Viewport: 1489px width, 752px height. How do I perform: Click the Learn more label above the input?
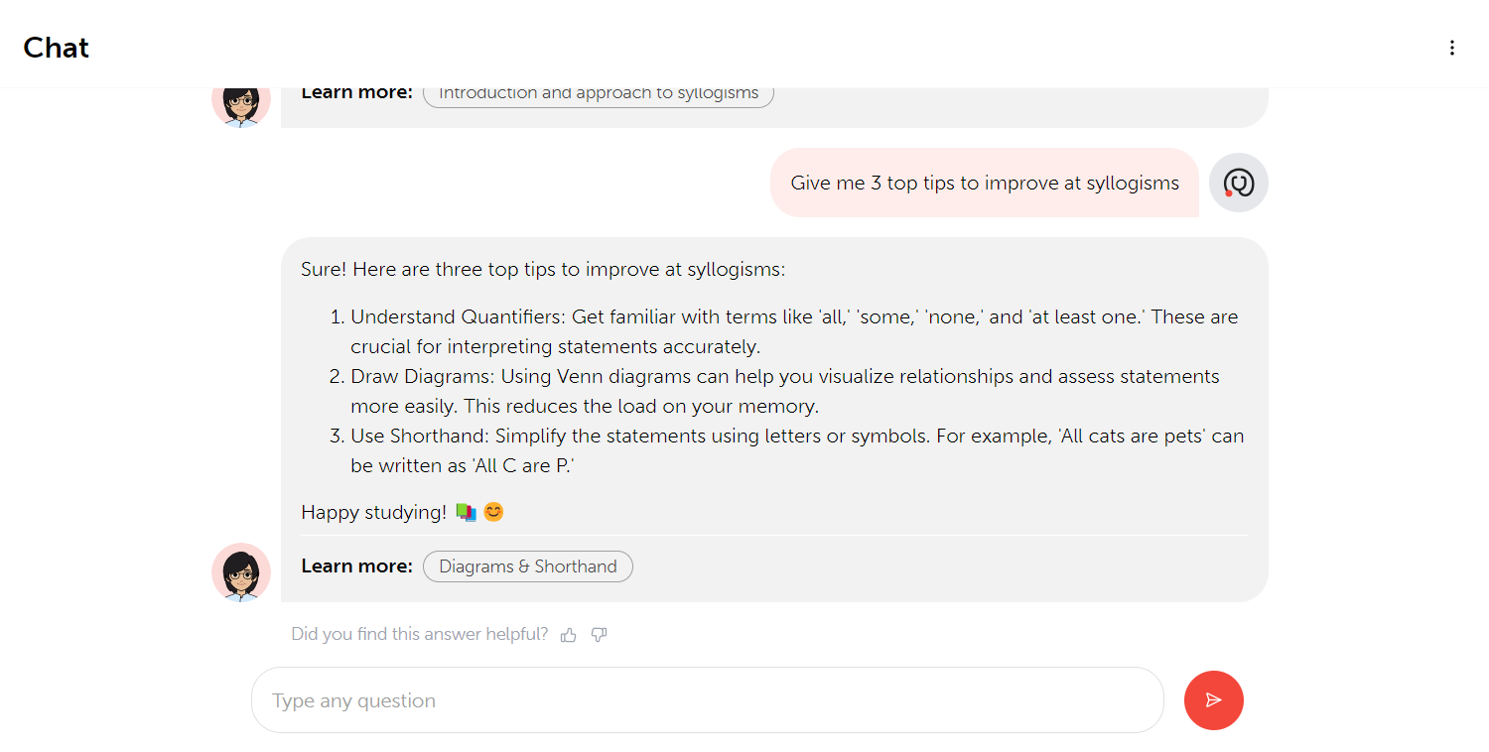click(x=356, y=566)
